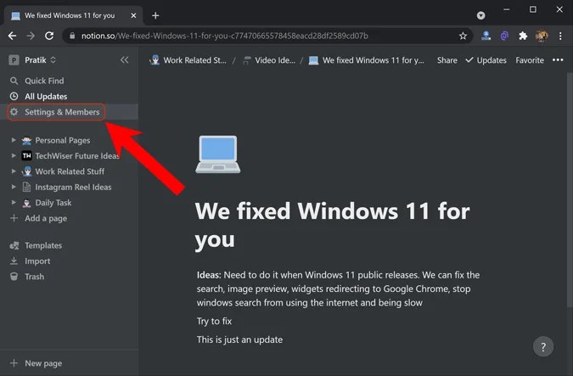Click the 'Try to fix' line
Image resolution: width=573 pixels, height=376 pixels.
(x=214, y=321)
